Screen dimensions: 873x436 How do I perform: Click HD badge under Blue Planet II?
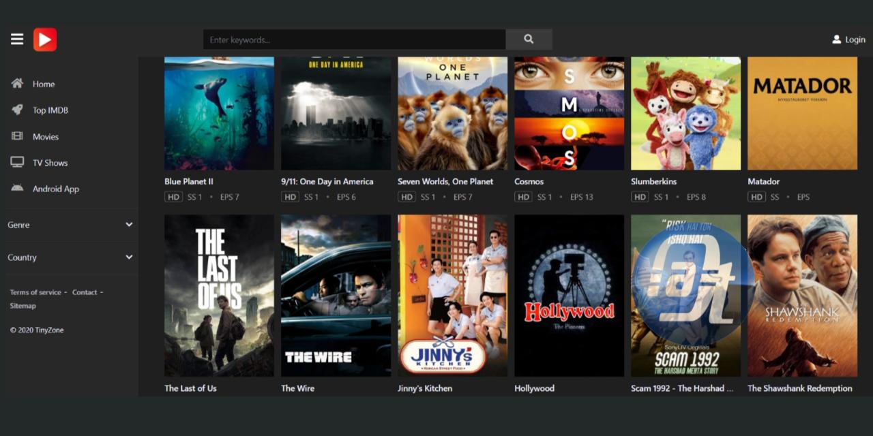(x=173, y=197)
